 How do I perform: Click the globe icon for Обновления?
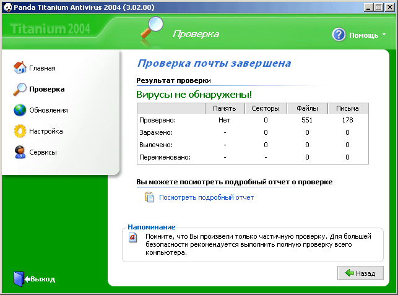(20, 110)
